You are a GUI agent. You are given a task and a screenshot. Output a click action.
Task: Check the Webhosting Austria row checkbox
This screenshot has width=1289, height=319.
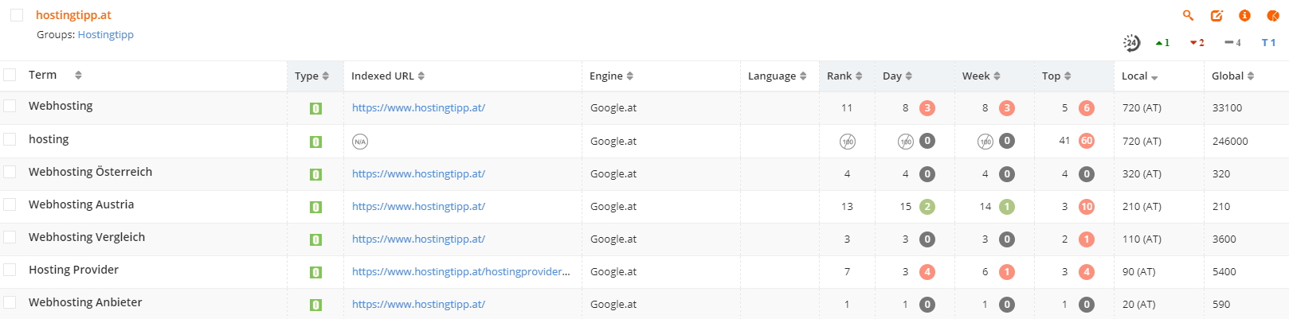click(10, 204)
